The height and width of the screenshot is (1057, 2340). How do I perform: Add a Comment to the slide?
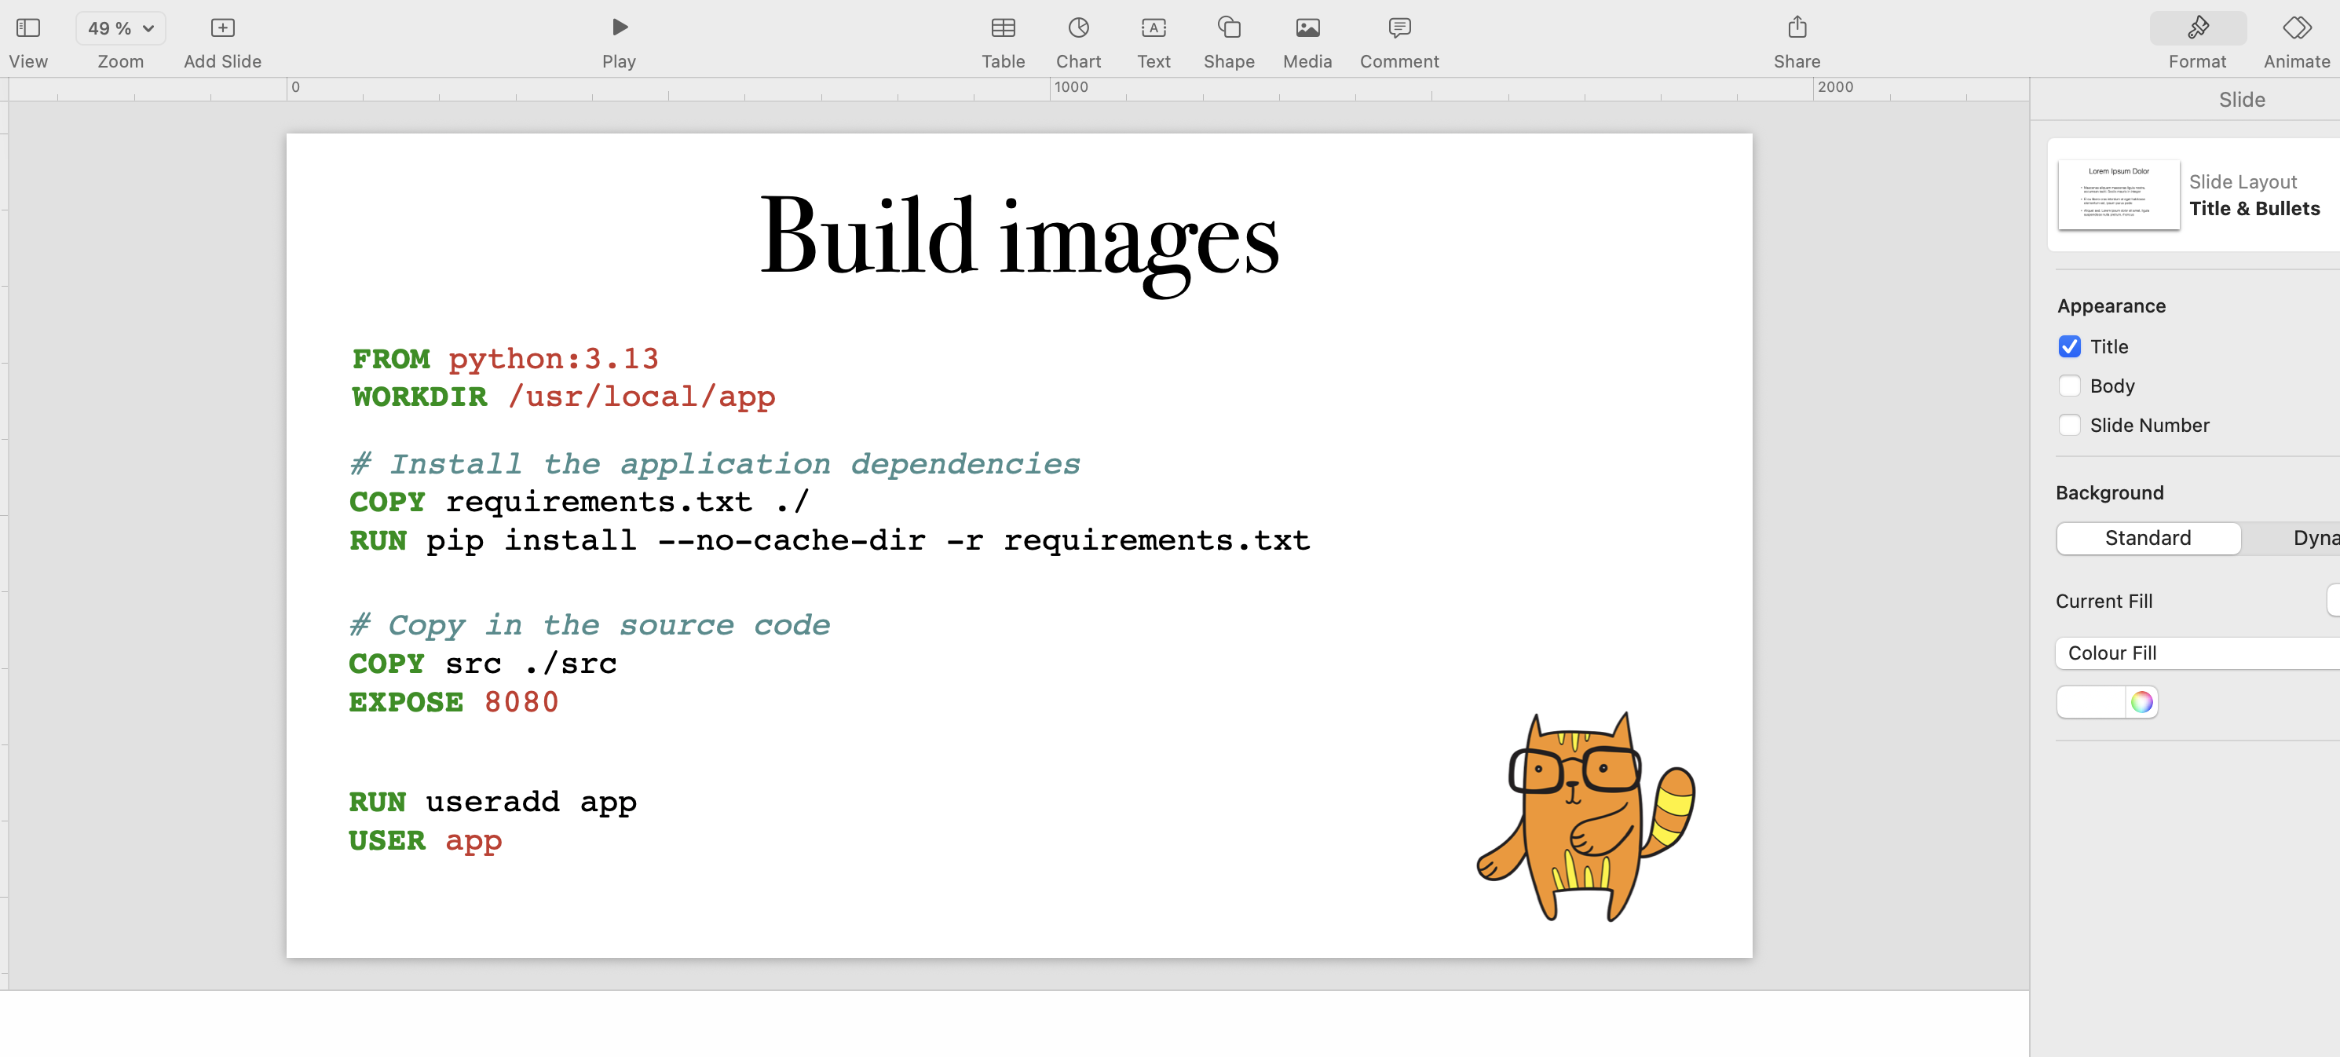point(1398,27)
